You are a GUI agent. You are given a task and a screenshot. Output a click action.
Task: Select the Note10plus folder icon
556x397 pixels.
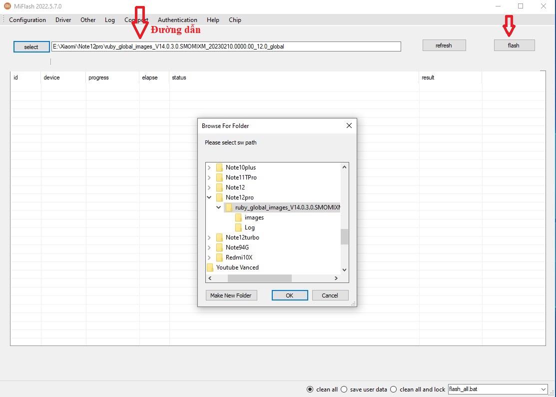click(219, 167)
